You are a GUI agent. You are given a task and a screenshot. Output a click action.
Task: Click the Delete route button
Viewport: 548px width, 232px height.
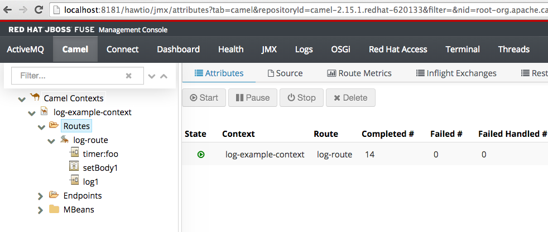point(350,98)
